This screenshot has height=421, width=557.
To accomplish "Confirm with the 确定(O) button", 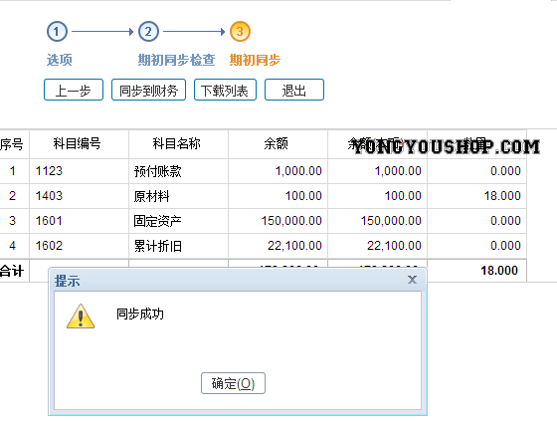I will coord(233,383).
